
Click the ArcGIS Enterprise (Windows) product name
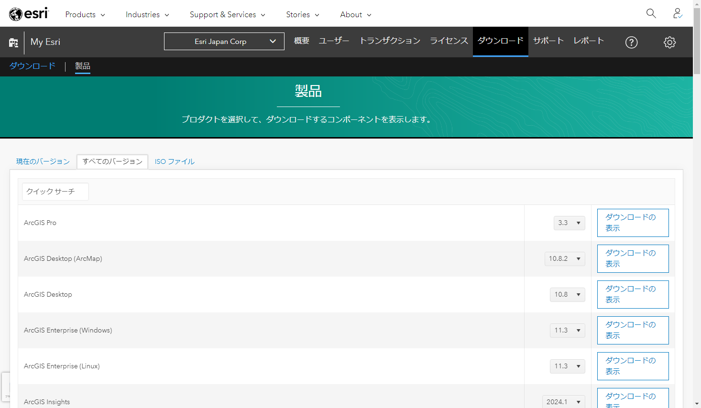(x=68, y=330)
